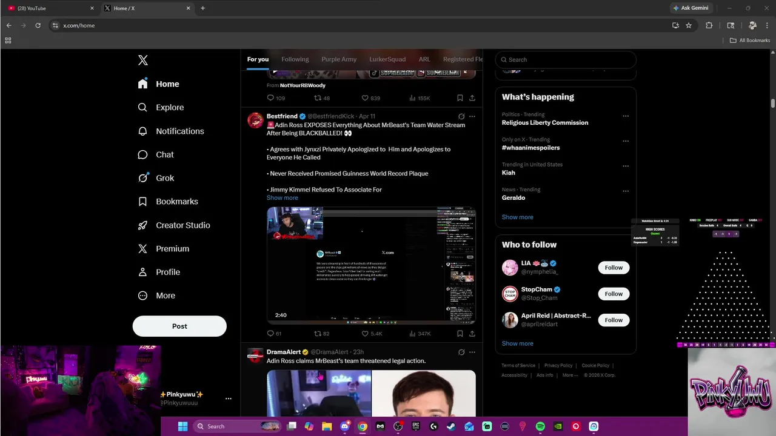Bookmark this page with the star icon
This screenshot has height=436, width=776.
click(x=689, y=25)
